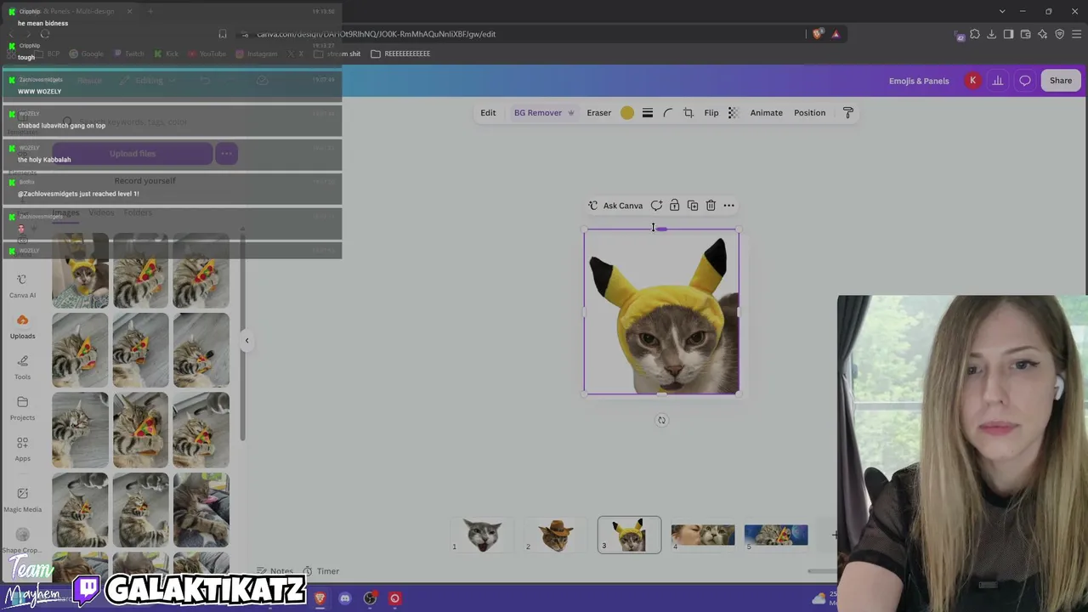Select the Pikachu hat cat upload thumbnail

[80, 270]
